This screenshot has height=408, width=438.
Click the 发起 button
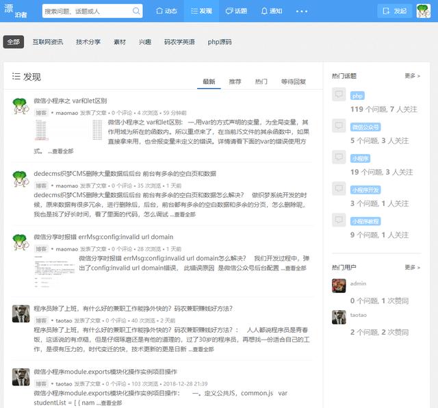tap(395, 11)
